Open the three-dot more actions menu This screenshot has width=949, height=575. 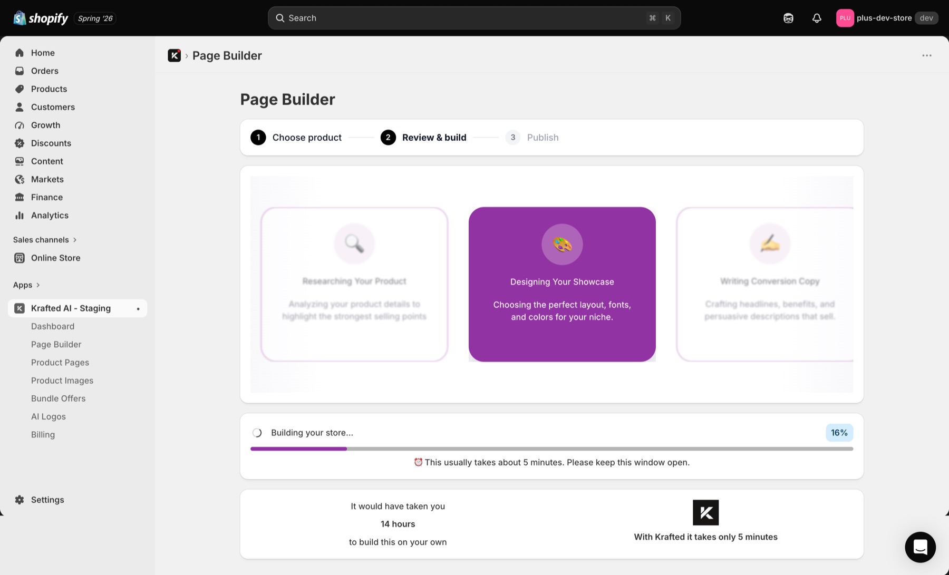tap(926, 55)
